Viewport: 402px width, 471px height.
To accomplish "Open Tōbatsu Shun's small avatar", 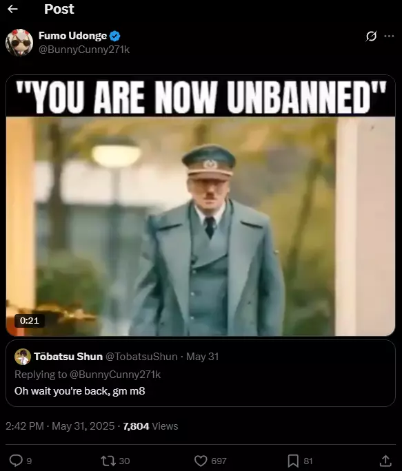I will (x=23, y=357).
